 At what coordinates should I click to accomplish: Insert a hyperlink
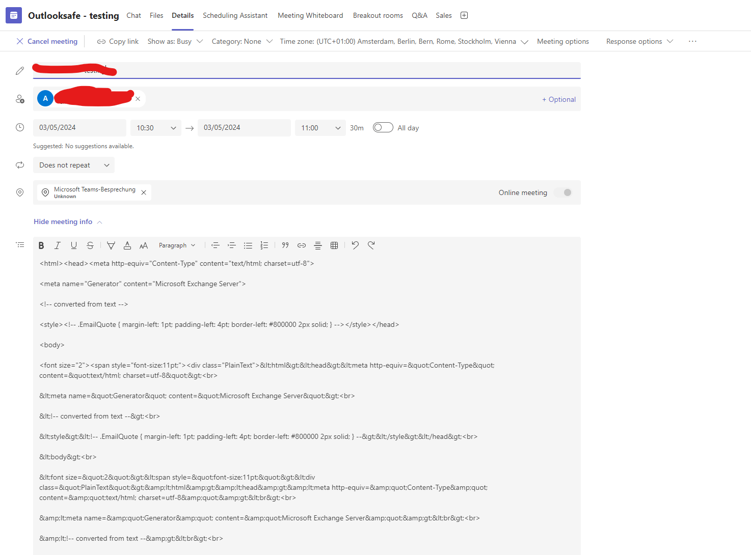click(x=302, y=245)
